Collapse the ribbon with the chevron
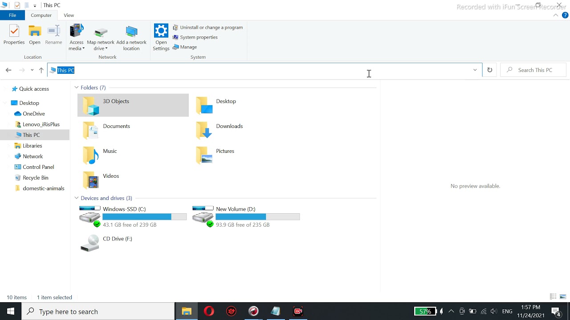 coord(556,15)
